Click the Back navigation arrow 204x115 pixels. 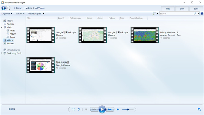click(4, 8)
